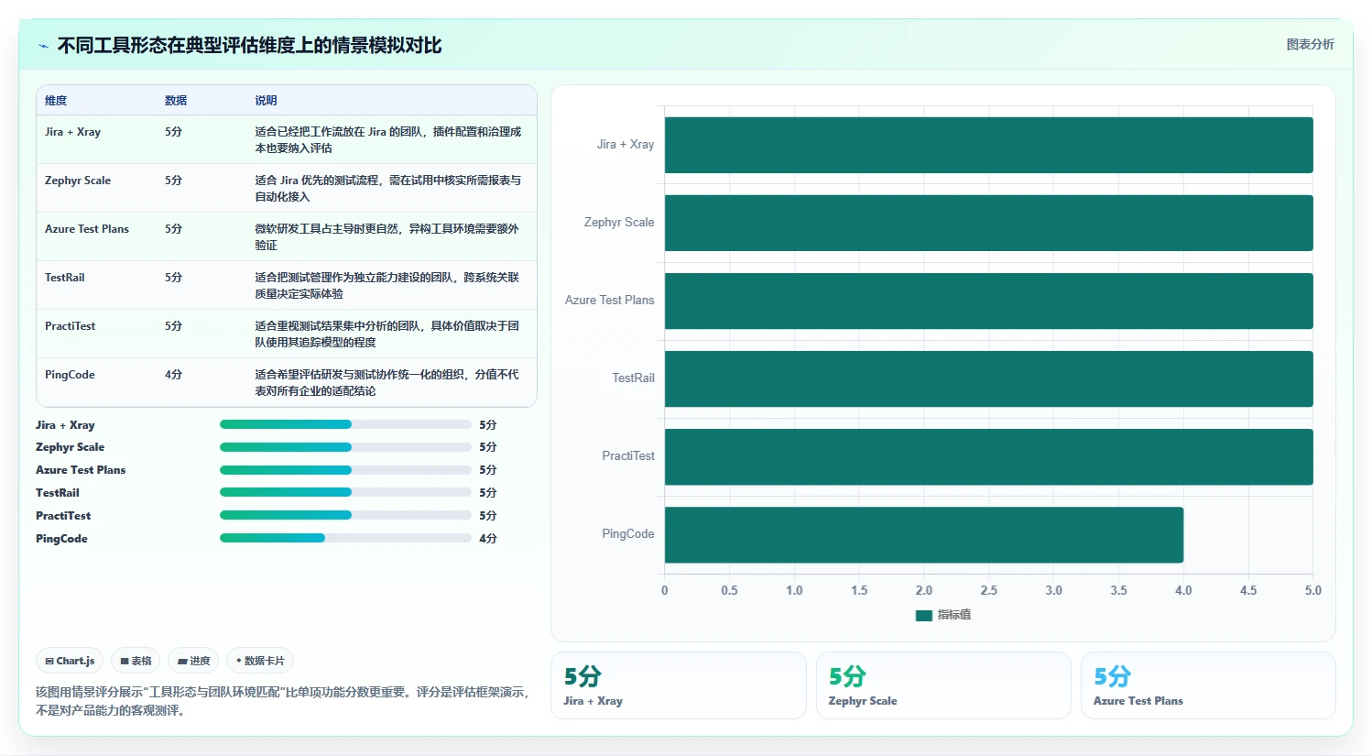Click the 维度 column header
The image size is (1372, 756).
click(x=56, y=101)
